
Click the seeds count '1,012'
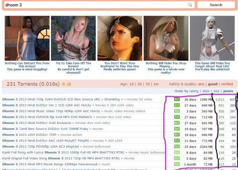coord(220,100)
